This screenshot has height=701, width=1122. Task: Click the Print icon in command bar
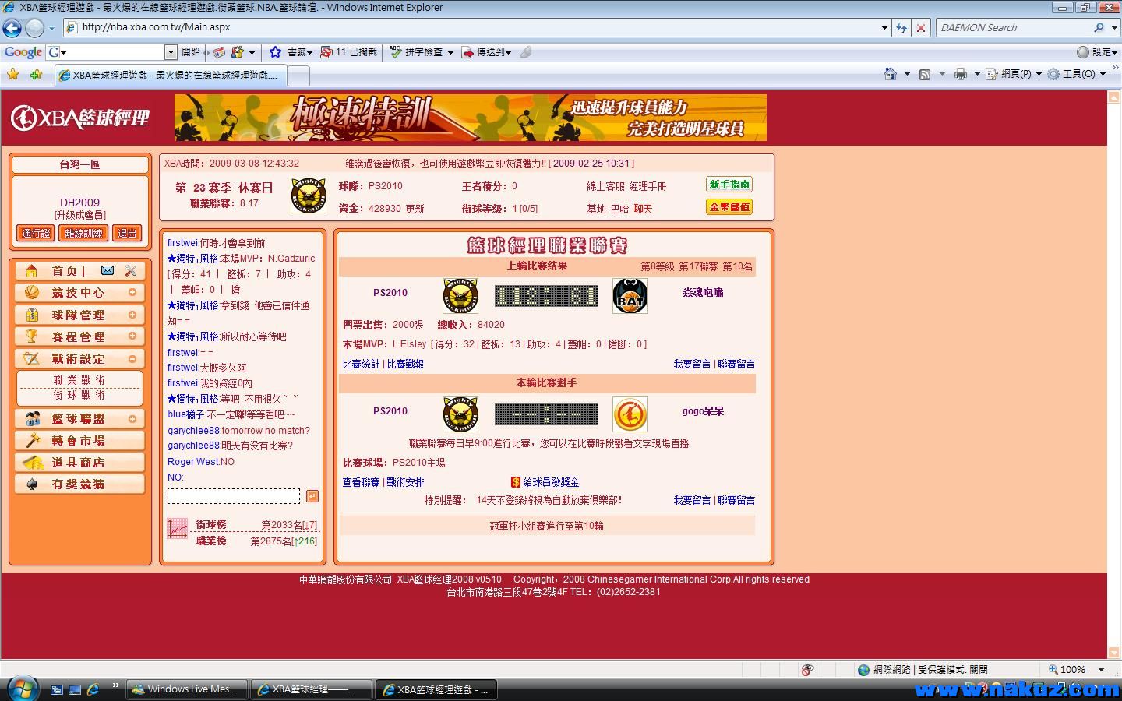(961, 74)
